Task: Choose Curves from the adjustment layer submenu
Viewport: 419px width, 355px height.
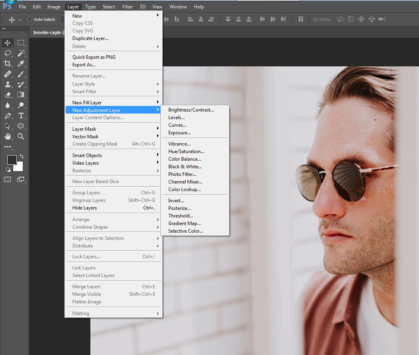Action: (x=177, y=125)
